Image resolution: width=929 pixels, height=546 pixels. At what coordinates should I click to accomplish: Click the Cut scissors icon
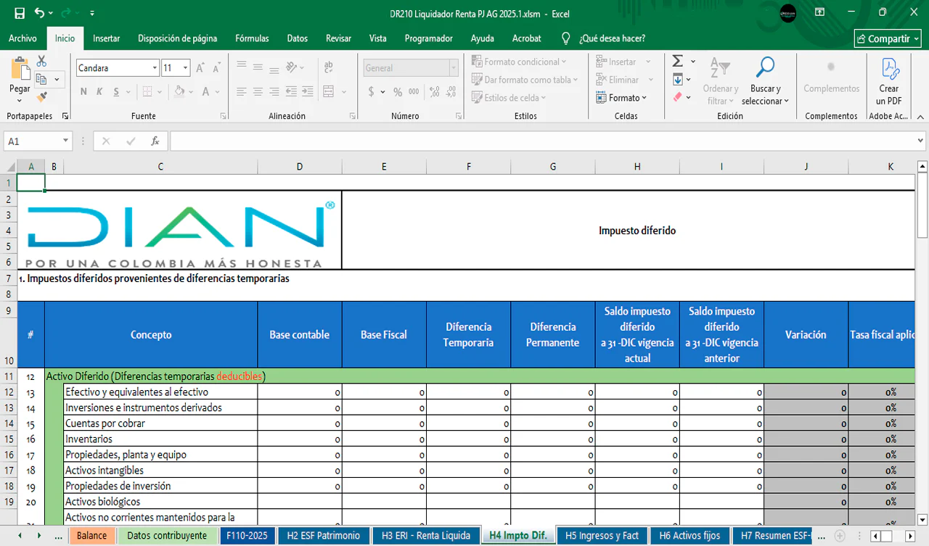41,62
